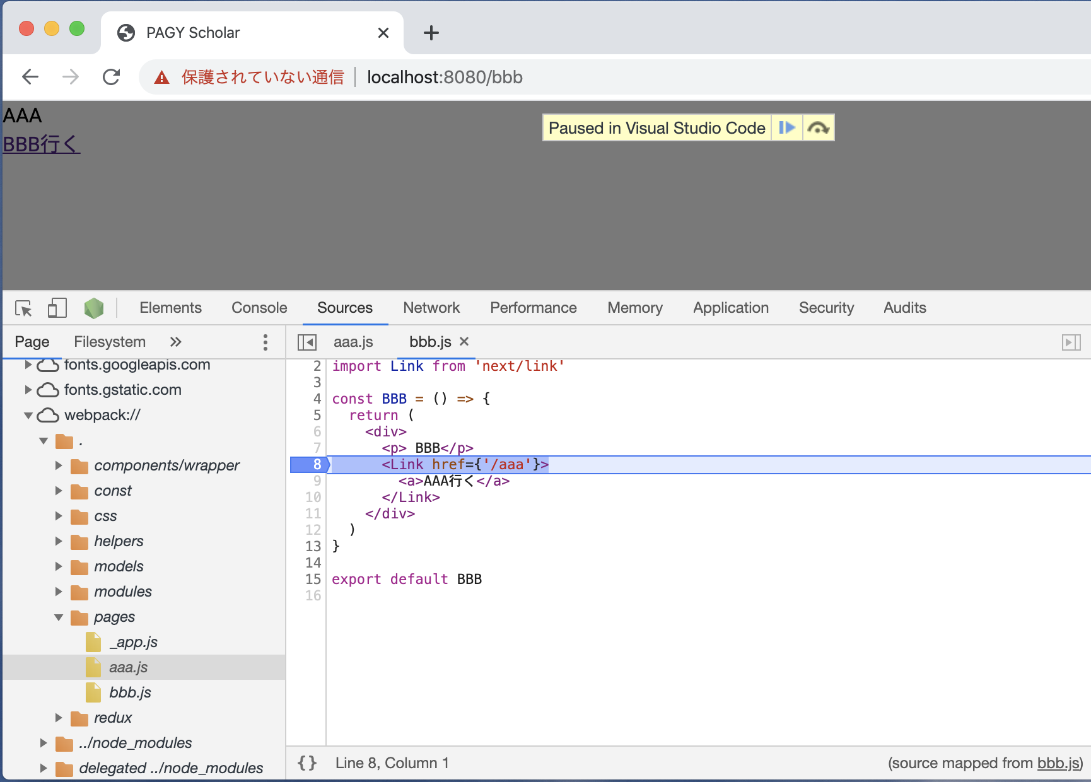This screenshot has width=1091, height=782.
Task: Expand the css folder
Action: tap(59, 516)
